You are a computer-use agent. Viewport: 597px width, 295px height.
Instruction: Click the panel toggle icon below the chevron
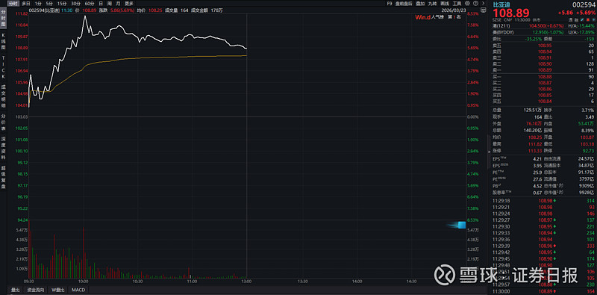pyautogui.click(x=483, y=10)
